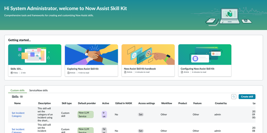Sort by the Workflow column header
Image resolution: width=267 pixels, height=133 pixels.
(167, 103)
